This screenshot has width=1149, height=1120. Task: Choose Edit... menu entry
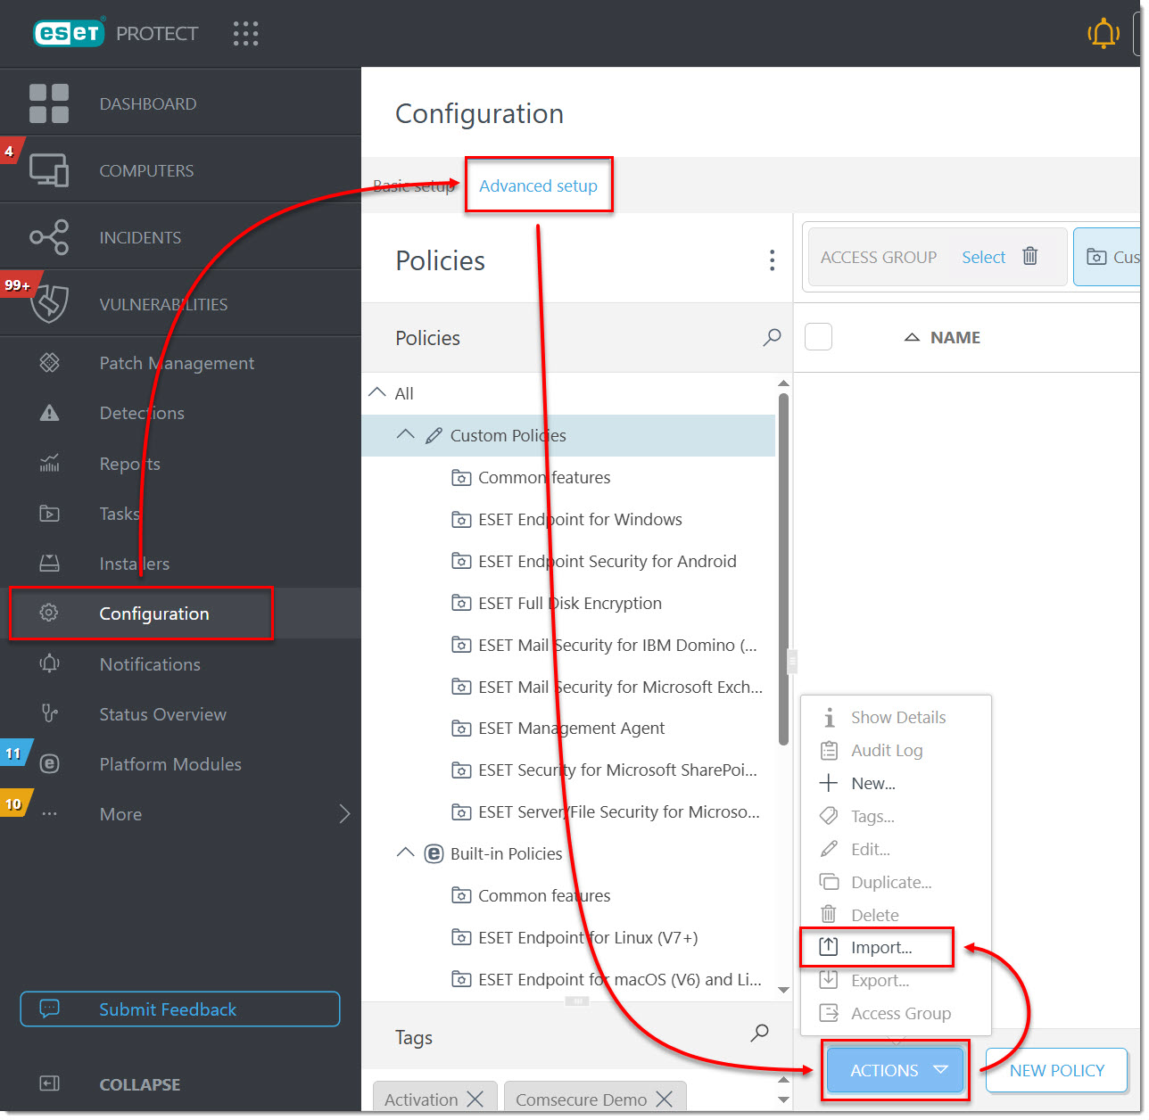tap(896, 849)
